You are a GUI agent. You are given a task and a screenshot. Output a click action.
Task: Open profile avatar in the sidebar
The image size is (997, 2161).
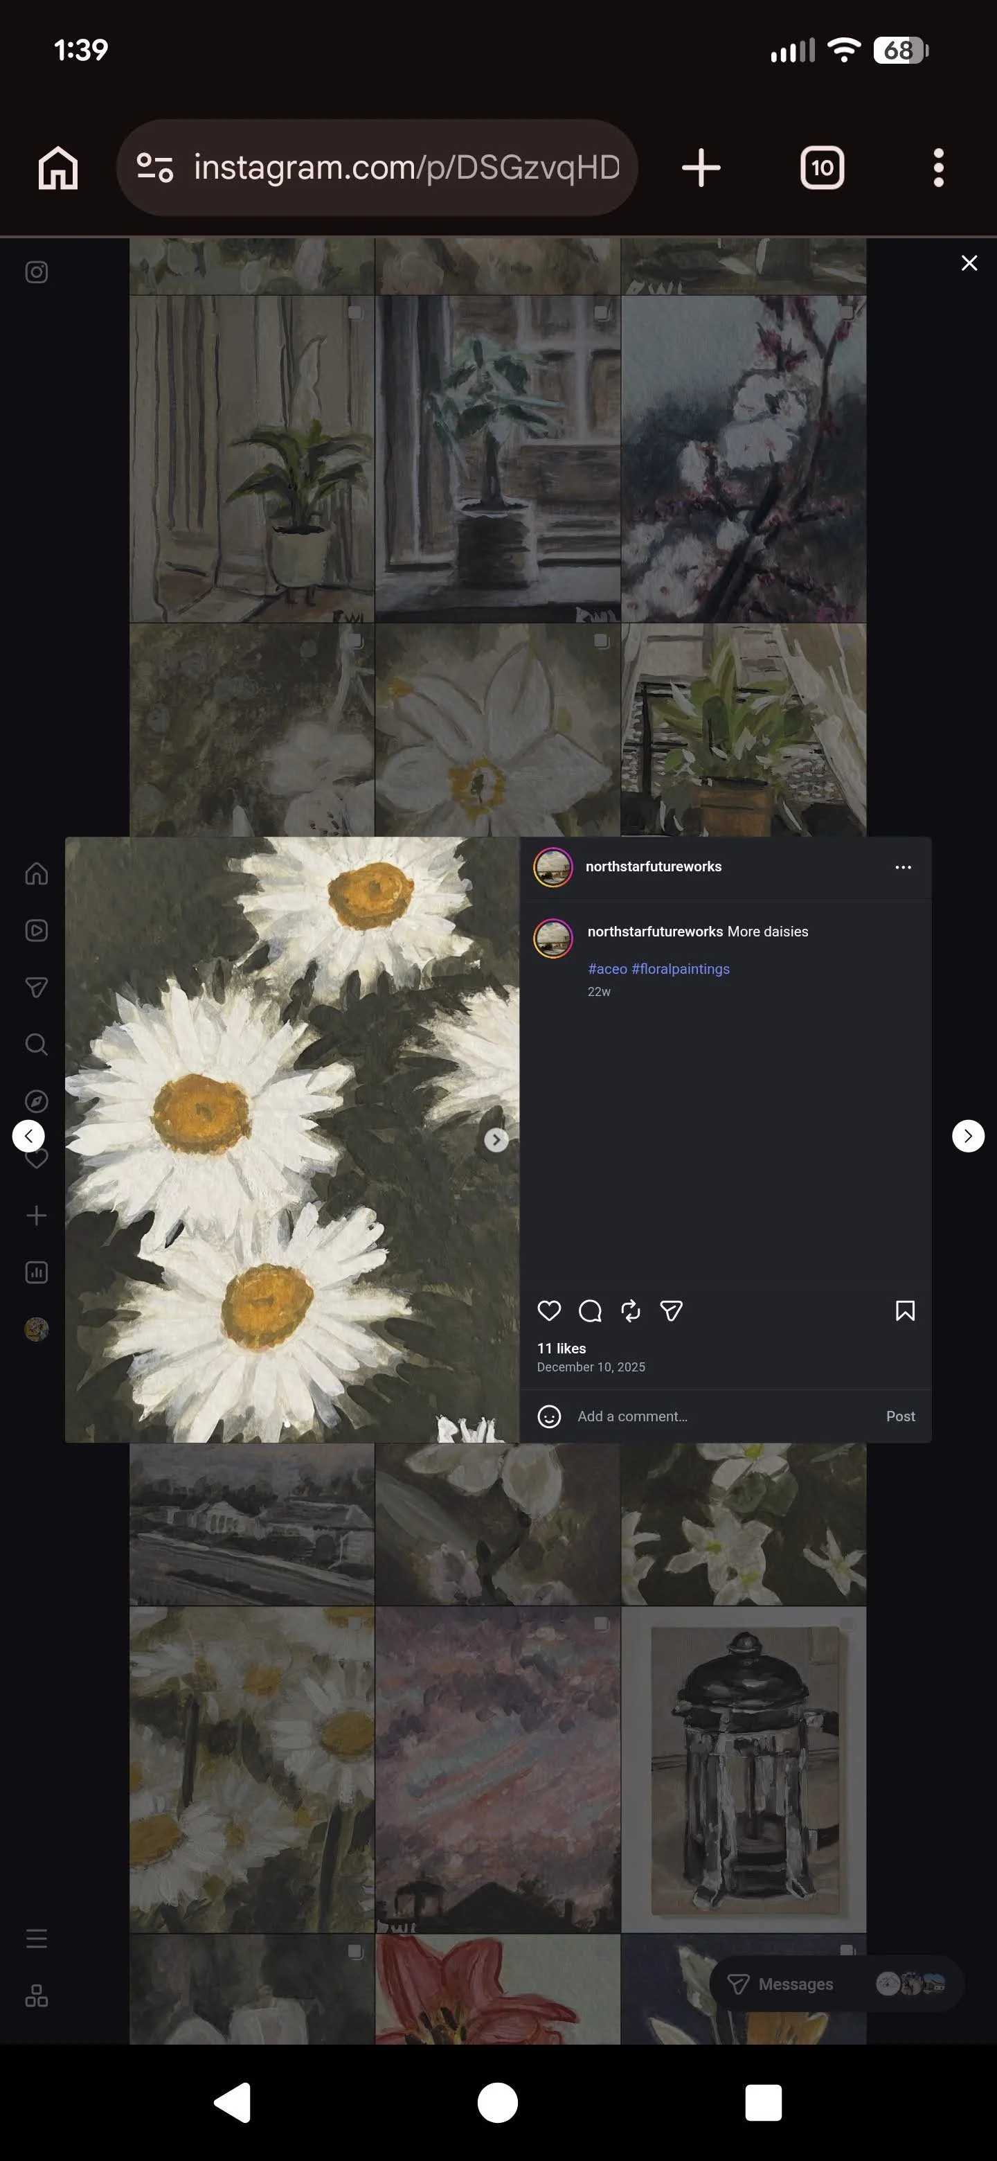[x=37, y=1329]
